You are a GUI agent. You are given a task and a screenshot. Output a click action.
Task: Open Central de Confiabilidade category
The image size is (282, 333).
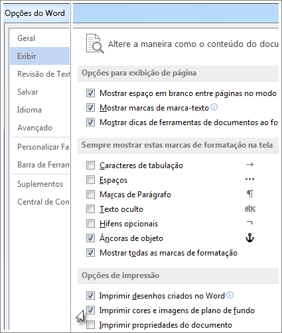(43, 202)
